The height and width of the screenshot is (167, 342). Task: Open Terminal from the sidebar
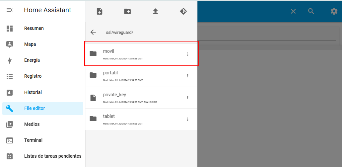(x=33, y=140)
